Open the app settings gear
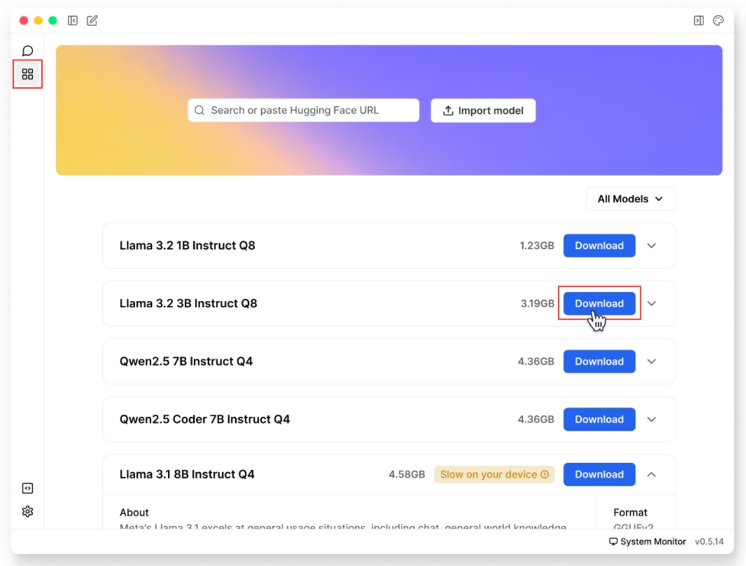 [x=27, y=512]
